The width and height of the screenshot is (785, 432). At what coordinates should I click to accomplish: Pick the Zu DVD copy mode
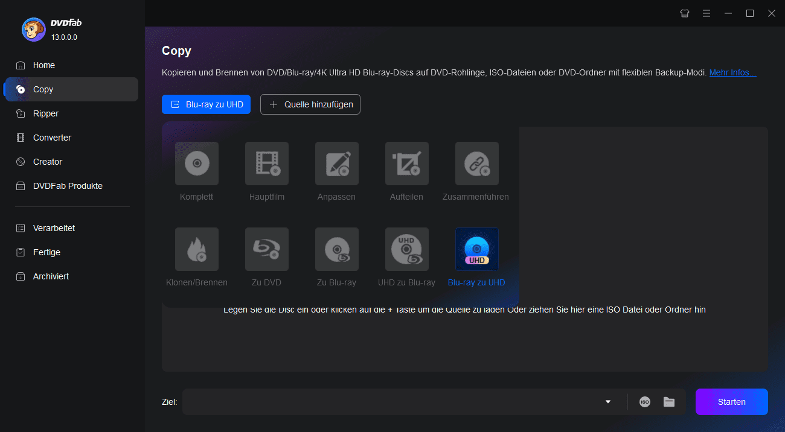point(267,249)
